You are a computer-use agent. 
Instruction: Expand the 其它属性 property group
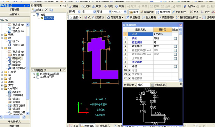130,74
